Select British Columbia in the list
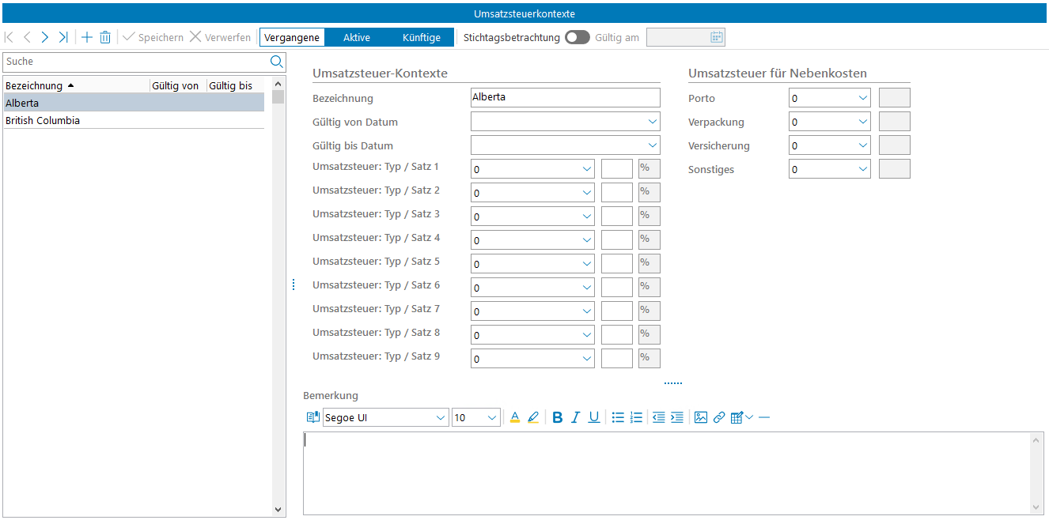This screenshot has width=1049, height=520. pyautogui.click(x=43, y=121)
